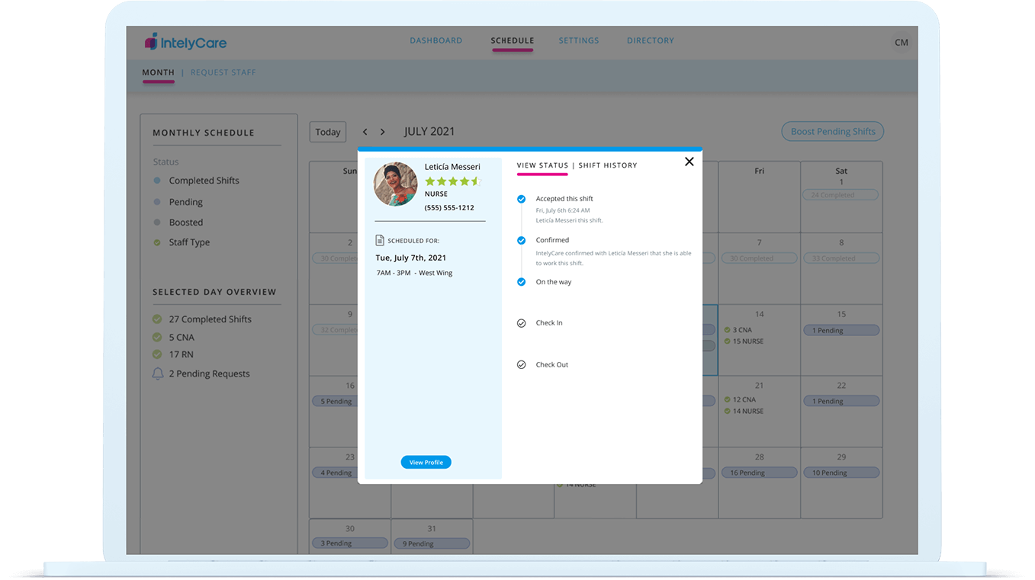Click Leticia Messeri's profile photo

(396, 184)
